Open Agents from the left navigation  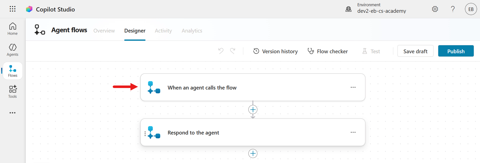click(12, 50)
